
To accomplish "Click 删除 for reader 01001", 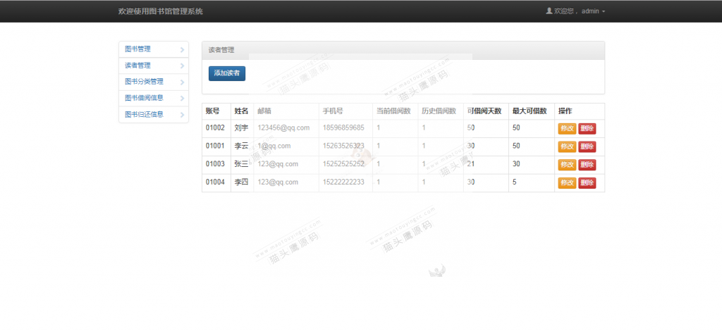I will tap(587, 146).
